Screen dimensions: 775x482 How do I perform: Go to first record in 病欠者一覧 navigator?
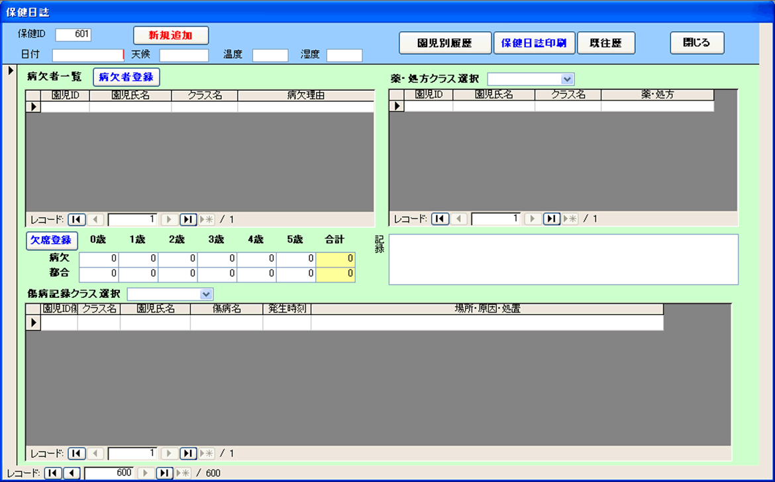(76, 219)
